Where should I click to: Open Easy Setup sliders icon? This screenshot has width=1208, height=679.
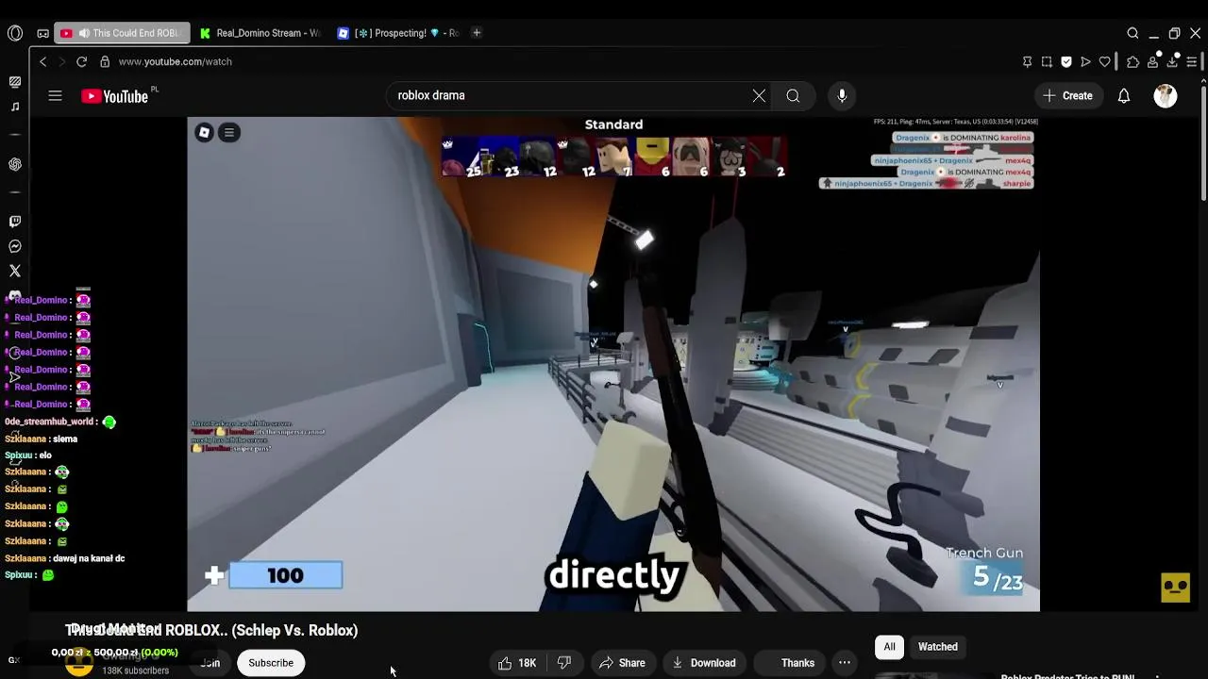click(x=1191, y=61)
